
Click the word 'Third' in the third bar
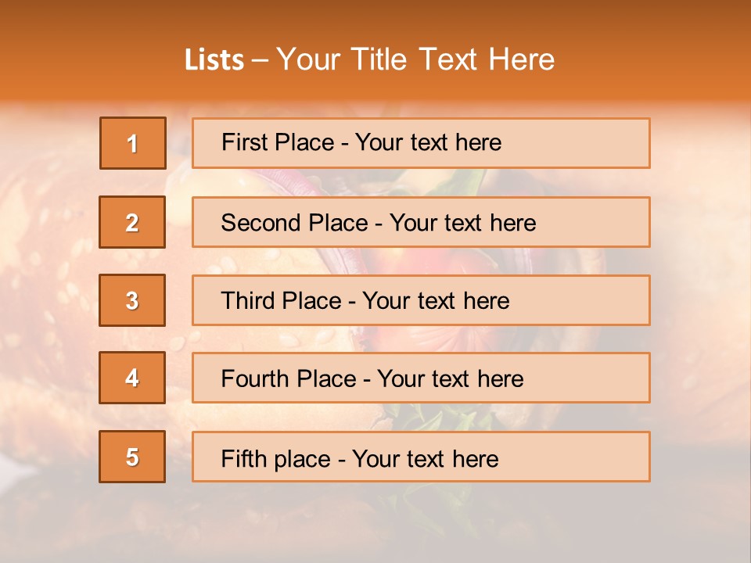point(247,300)
